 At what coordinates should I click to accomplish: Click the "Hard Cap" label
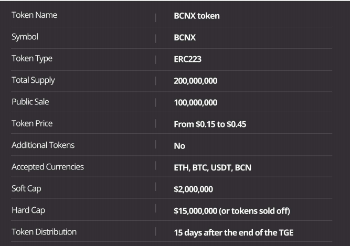[28, 210]
